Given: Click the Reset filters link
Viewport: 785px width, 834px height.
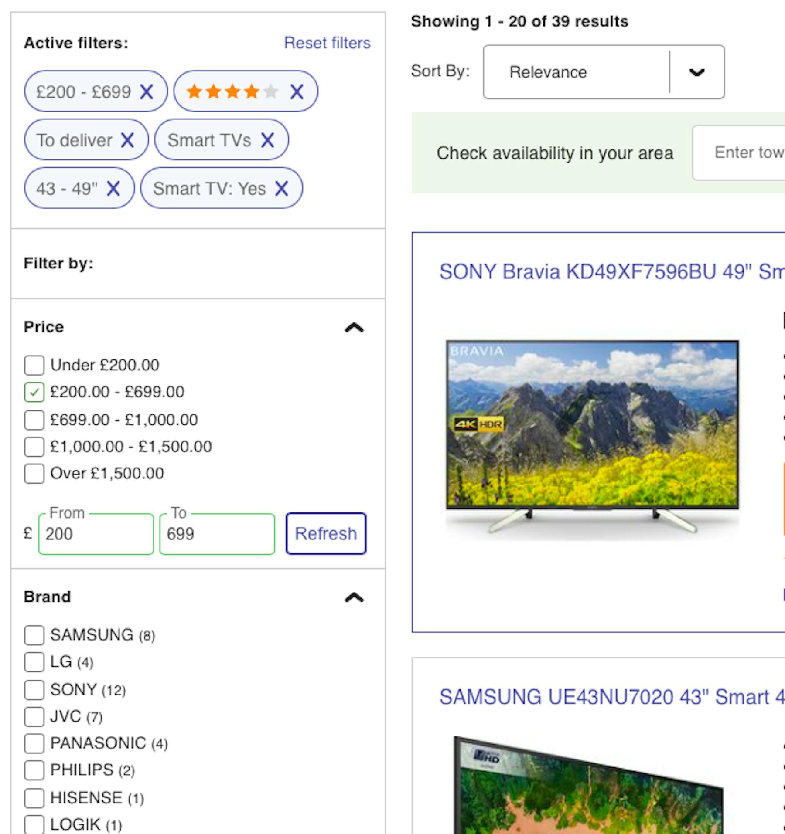Looking at the screenshot, I should pos(327,43).
